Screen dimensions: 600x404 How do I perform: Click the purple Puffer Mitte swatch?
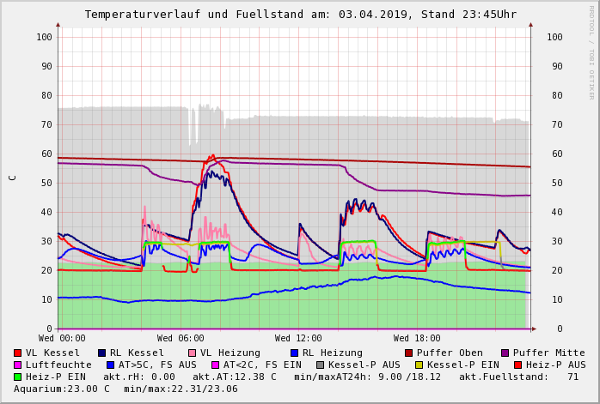click(x=505, y=353)
